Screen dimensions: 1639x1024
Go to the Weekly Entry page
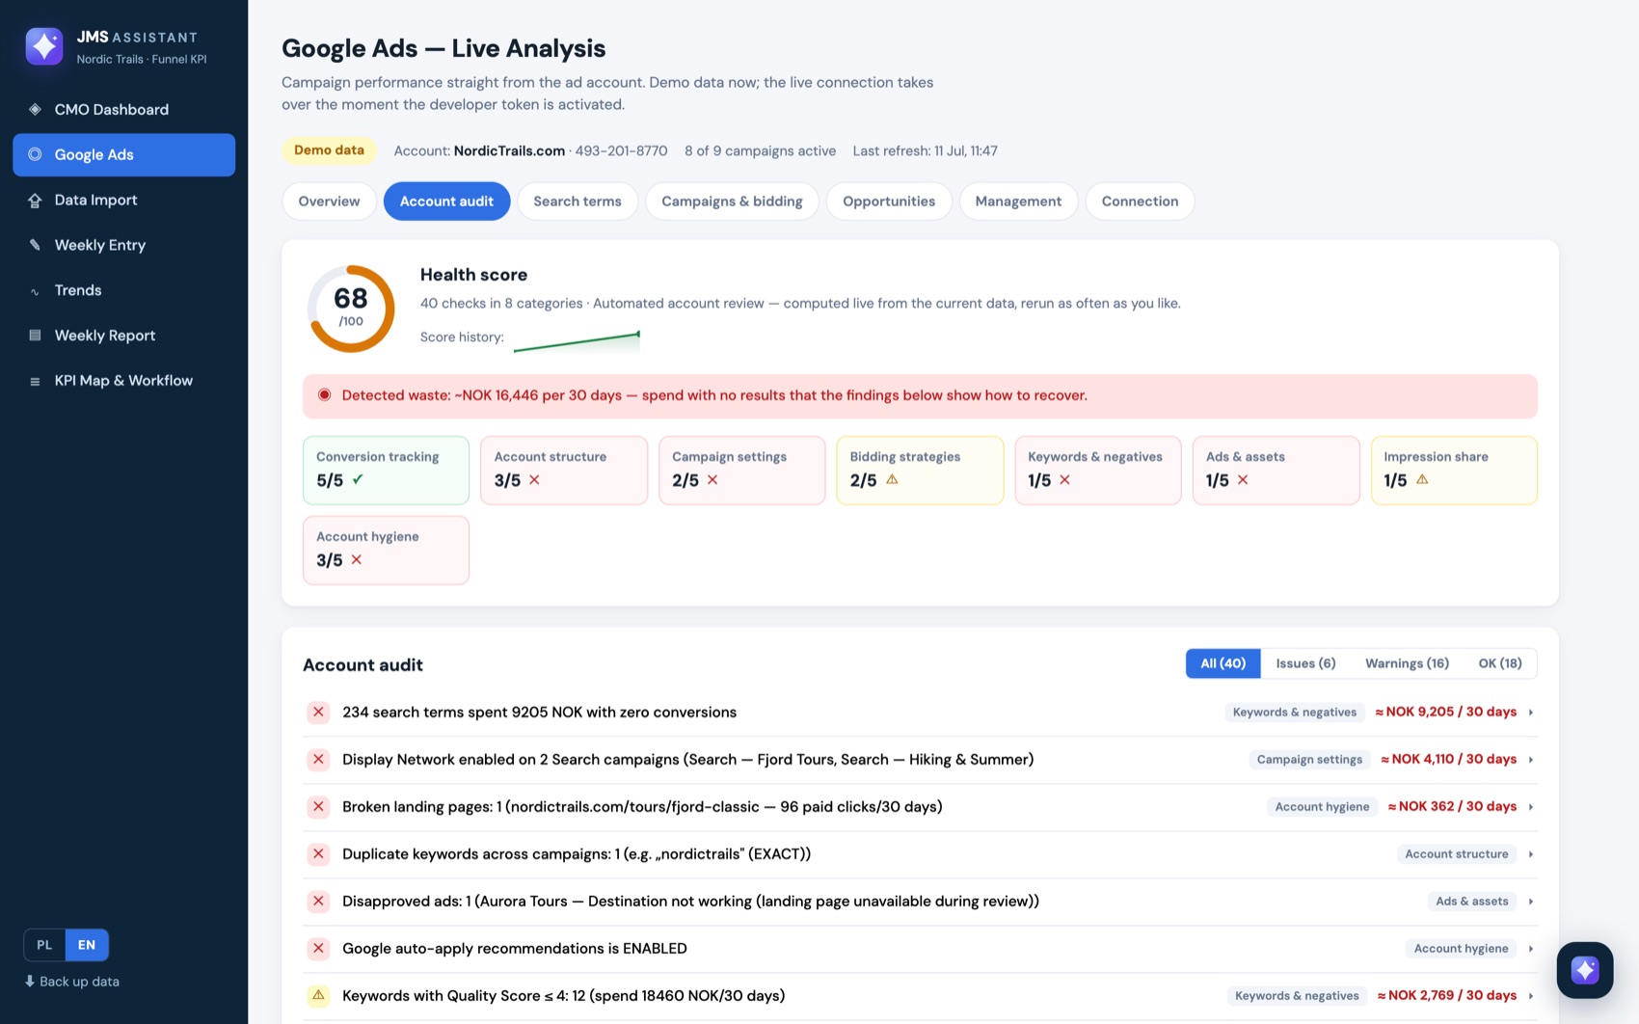(123, 245)
